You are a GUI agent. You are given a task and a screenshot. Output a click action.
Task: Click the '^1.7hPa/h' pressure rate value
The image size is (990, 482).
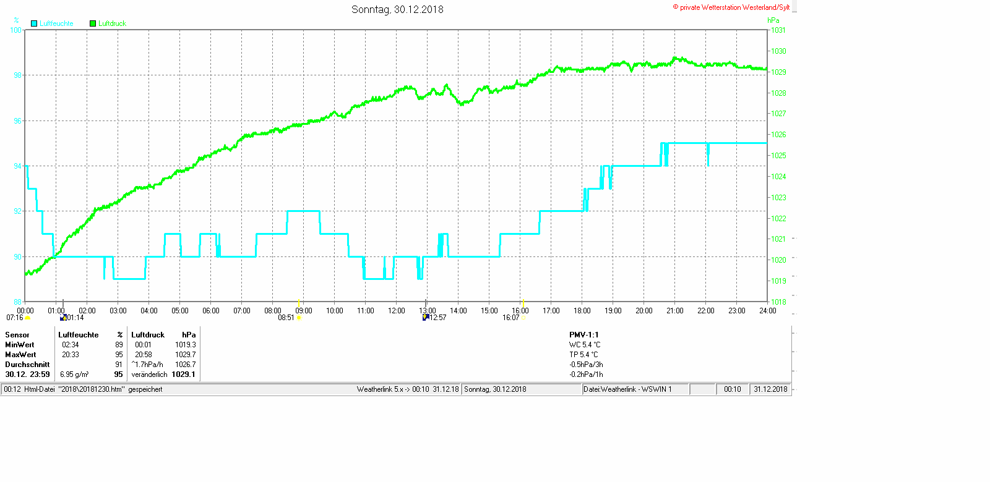click(147, 365)
